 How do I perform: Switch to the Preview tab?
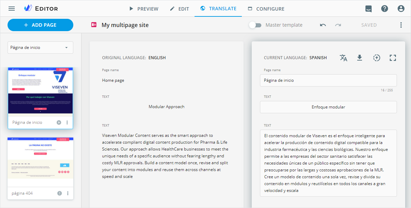pos(144,9)
